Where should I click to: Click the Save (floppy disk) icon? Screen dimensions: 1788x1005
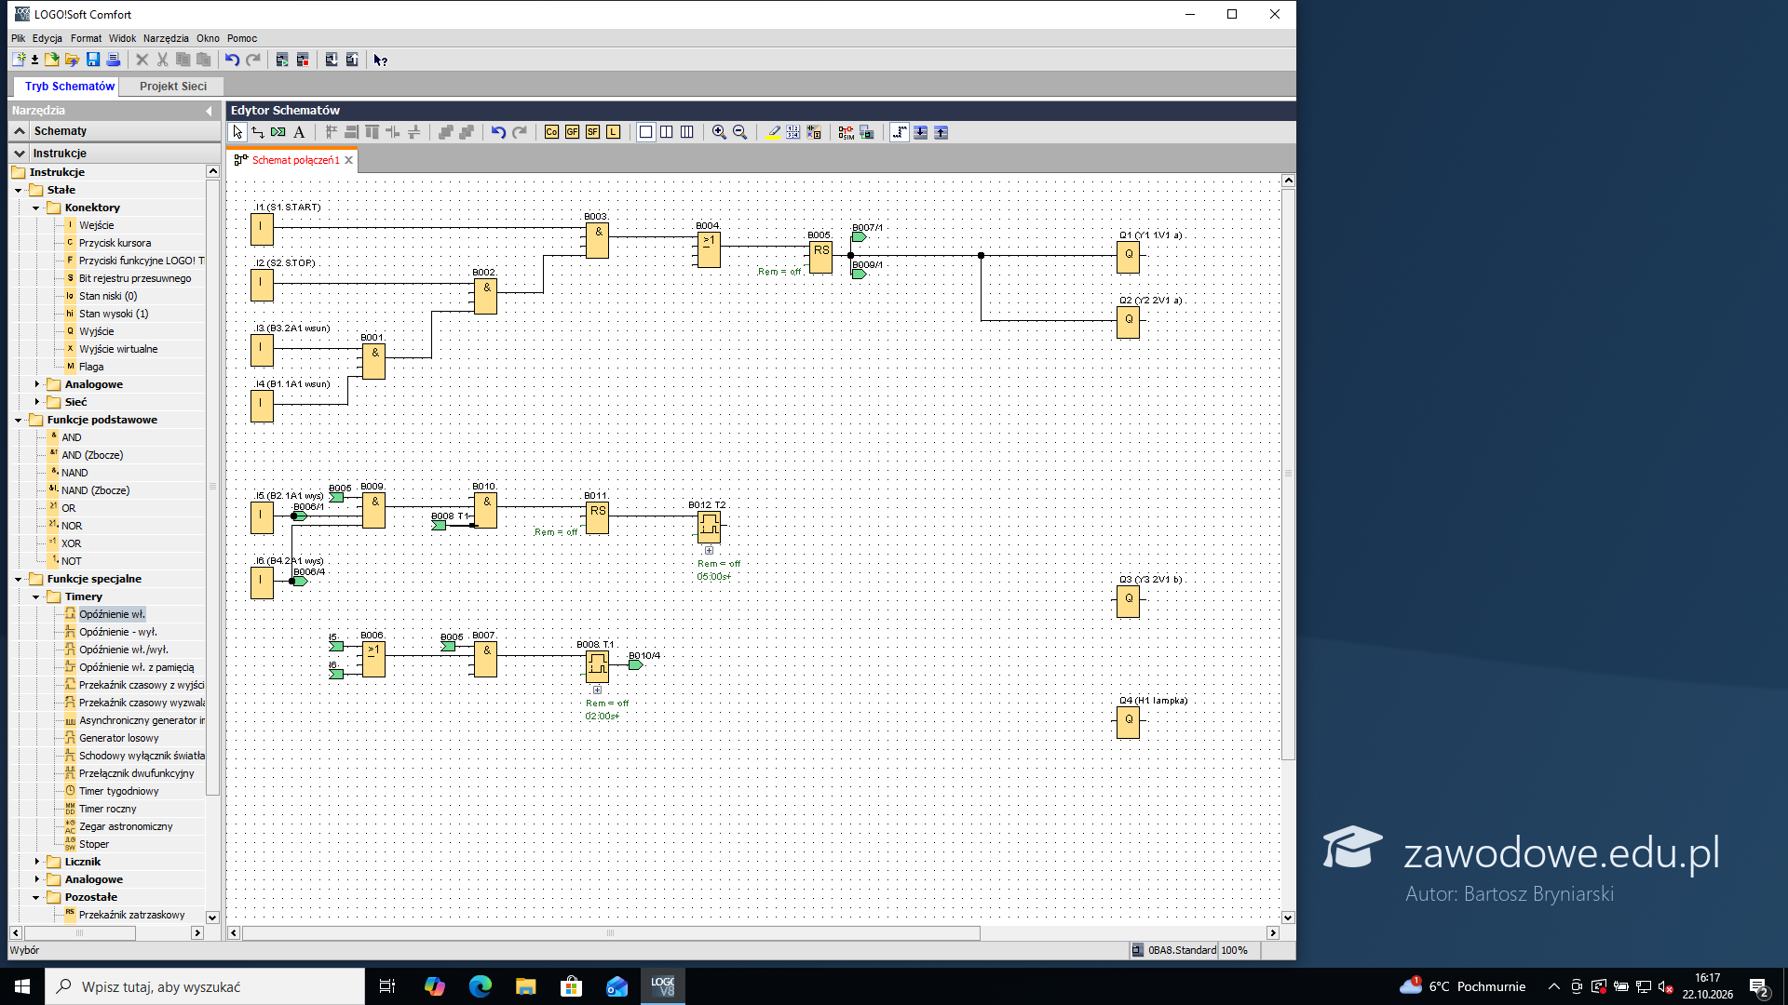93,60
